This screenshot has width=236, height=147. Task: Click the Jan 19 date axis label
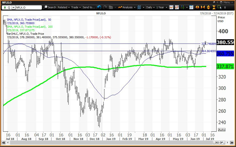[x=111, y=139]
